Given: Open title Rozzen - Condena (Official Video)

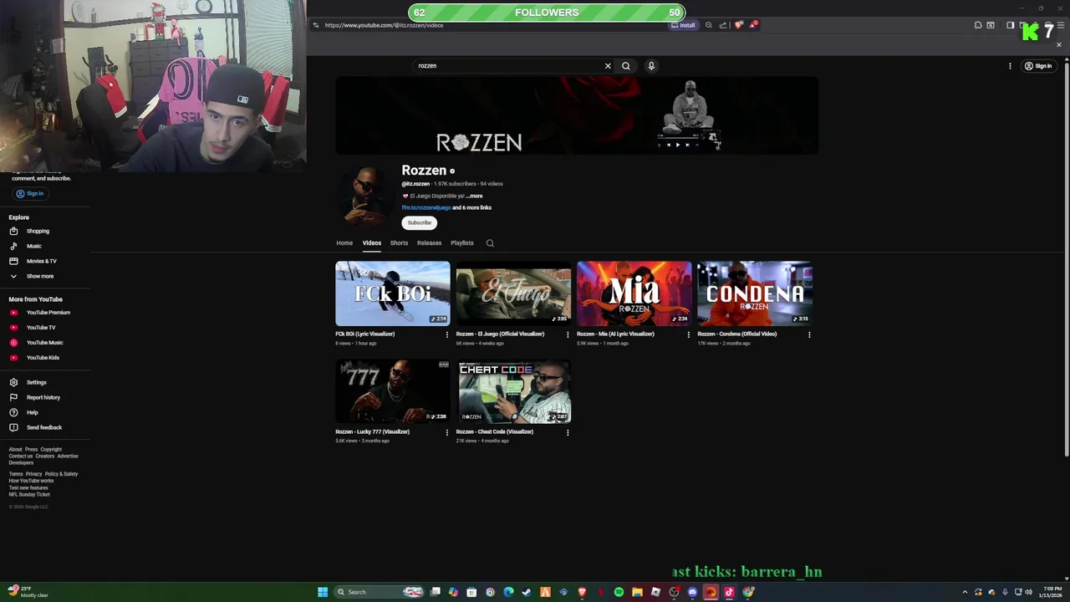Looking at the screenshot, I should coord(737,334).
